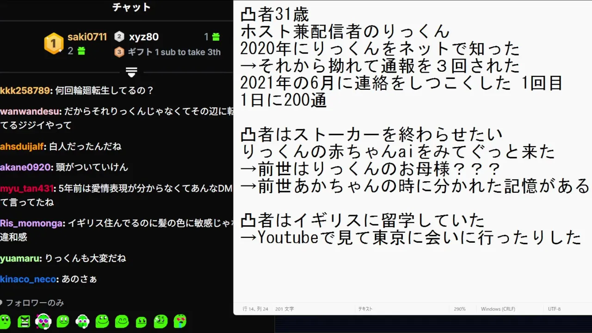Open user ahsduijalf from chat

coord(22,147)
